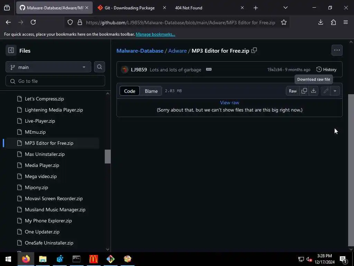Image resolution: width=354 pixels, height=266 pixels.
Task: Bookmark this page with the star
Action: tap(284, 22)
